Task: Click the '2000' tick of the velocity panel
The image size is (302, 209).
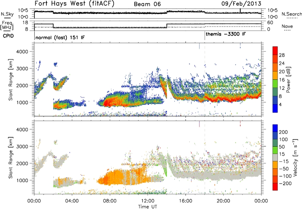Action: coord(22,163)
